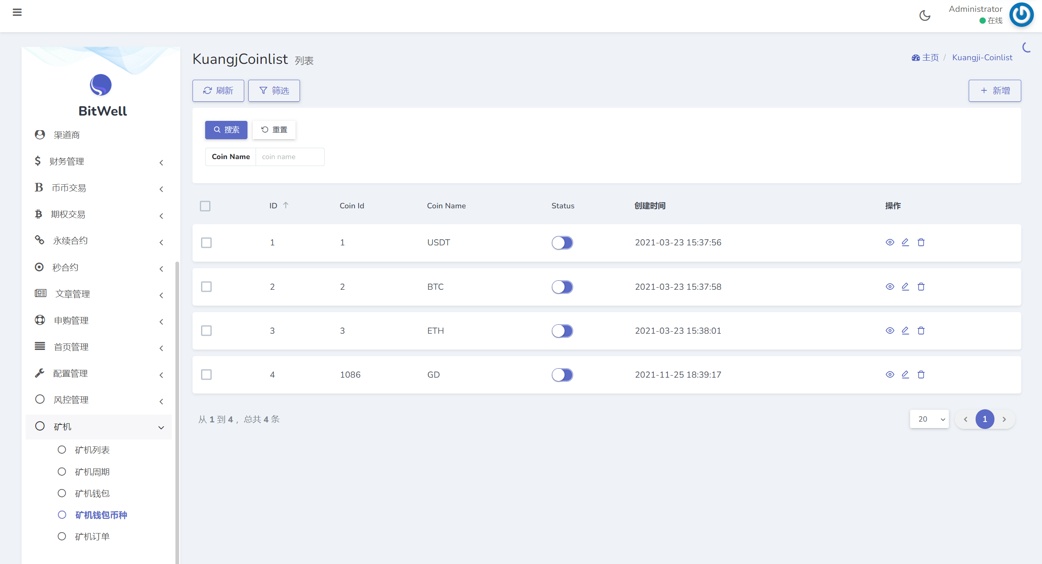
Task: Tick the select-all checkbox in table header
Action: (x=205, y=206)
